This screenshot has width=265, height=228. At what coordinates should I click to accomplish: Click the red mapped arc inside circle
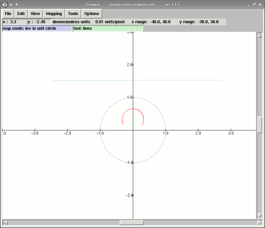coord(133,109)
